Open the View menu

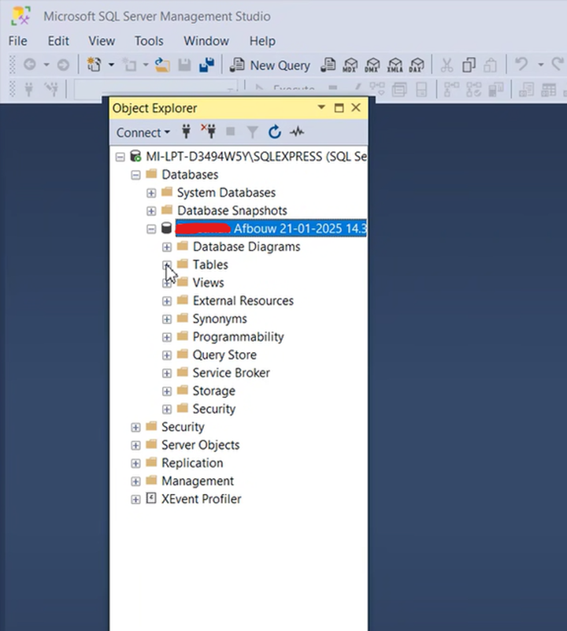pyautogui.click(x=102, y=41)
